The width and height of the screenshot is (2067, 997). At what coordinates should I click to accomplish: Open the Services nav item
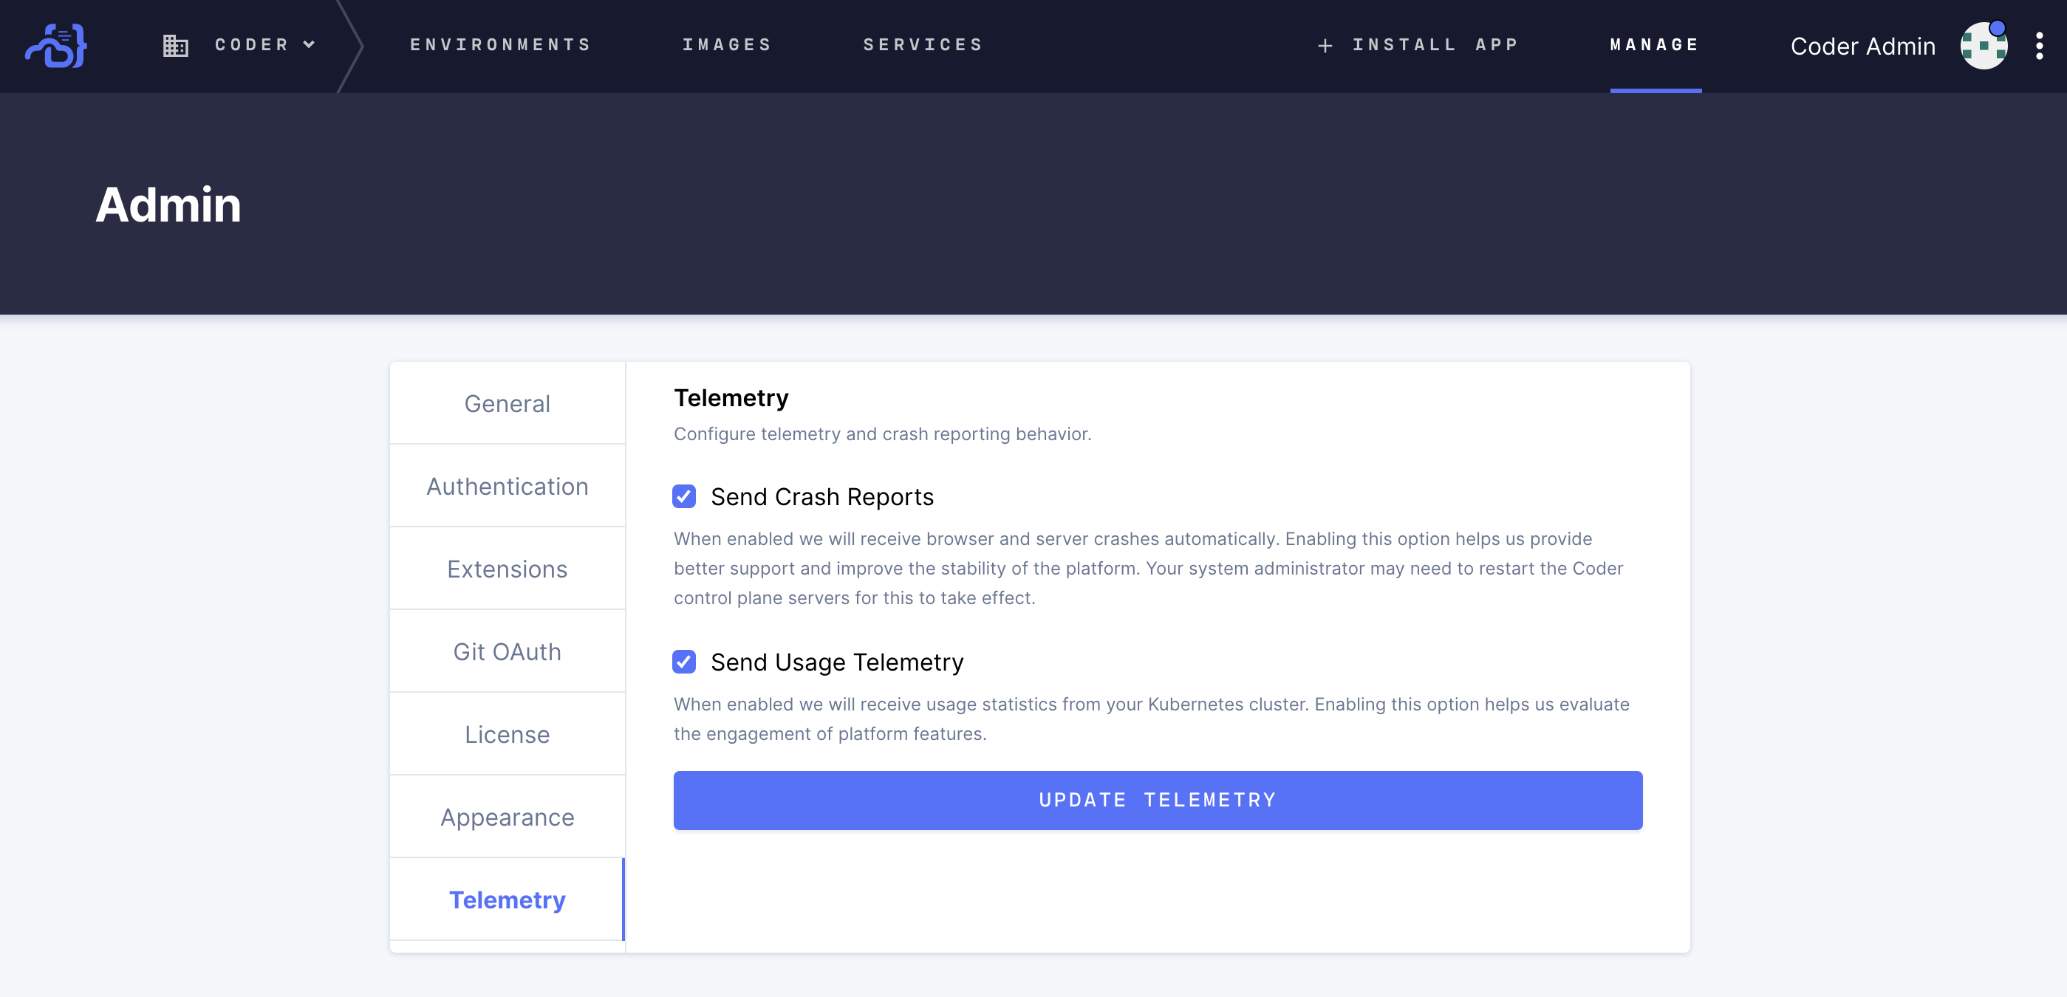point(923,45)
